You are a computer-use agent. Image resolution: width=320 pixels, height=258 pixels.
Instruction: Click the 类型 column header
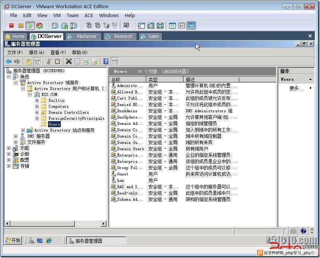165,80
